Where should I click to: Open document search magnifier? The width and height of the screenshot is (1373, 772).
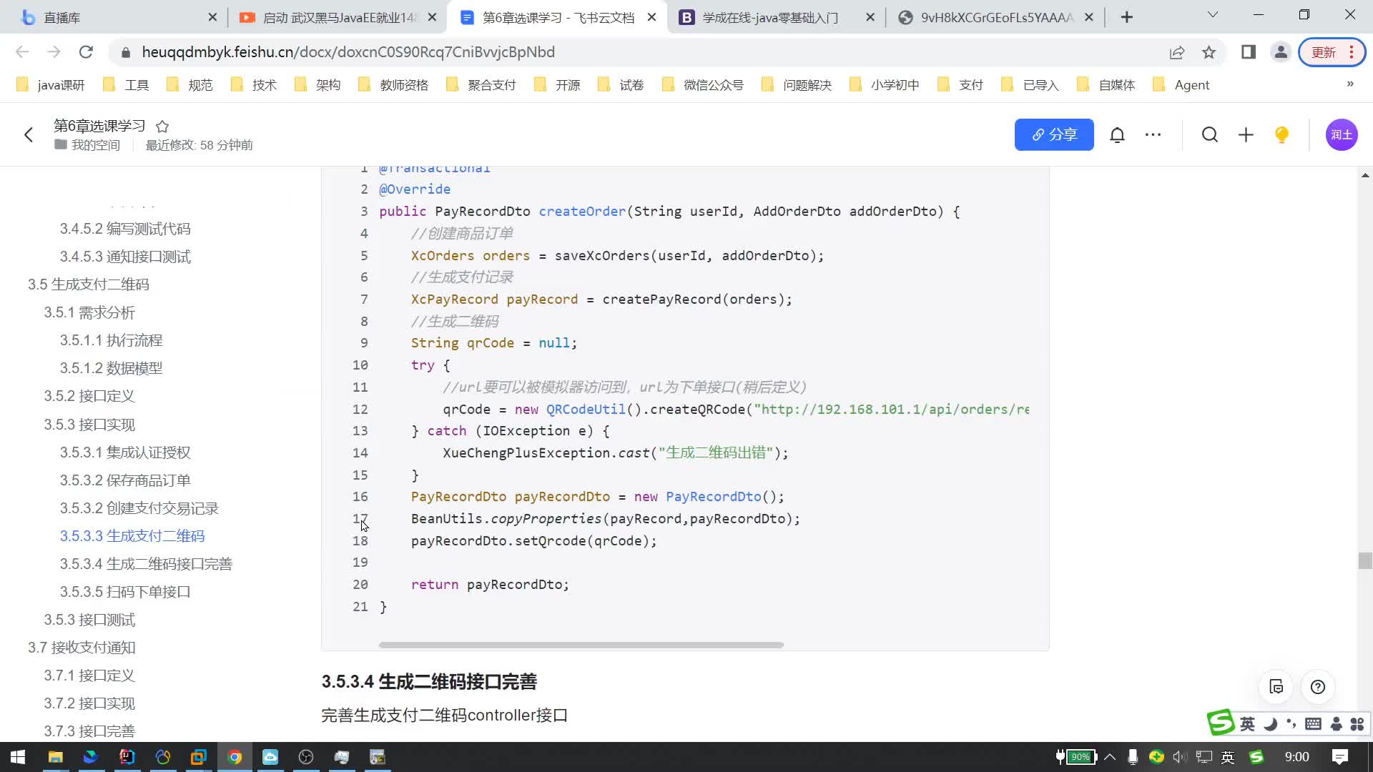(x=1209, y=134)
